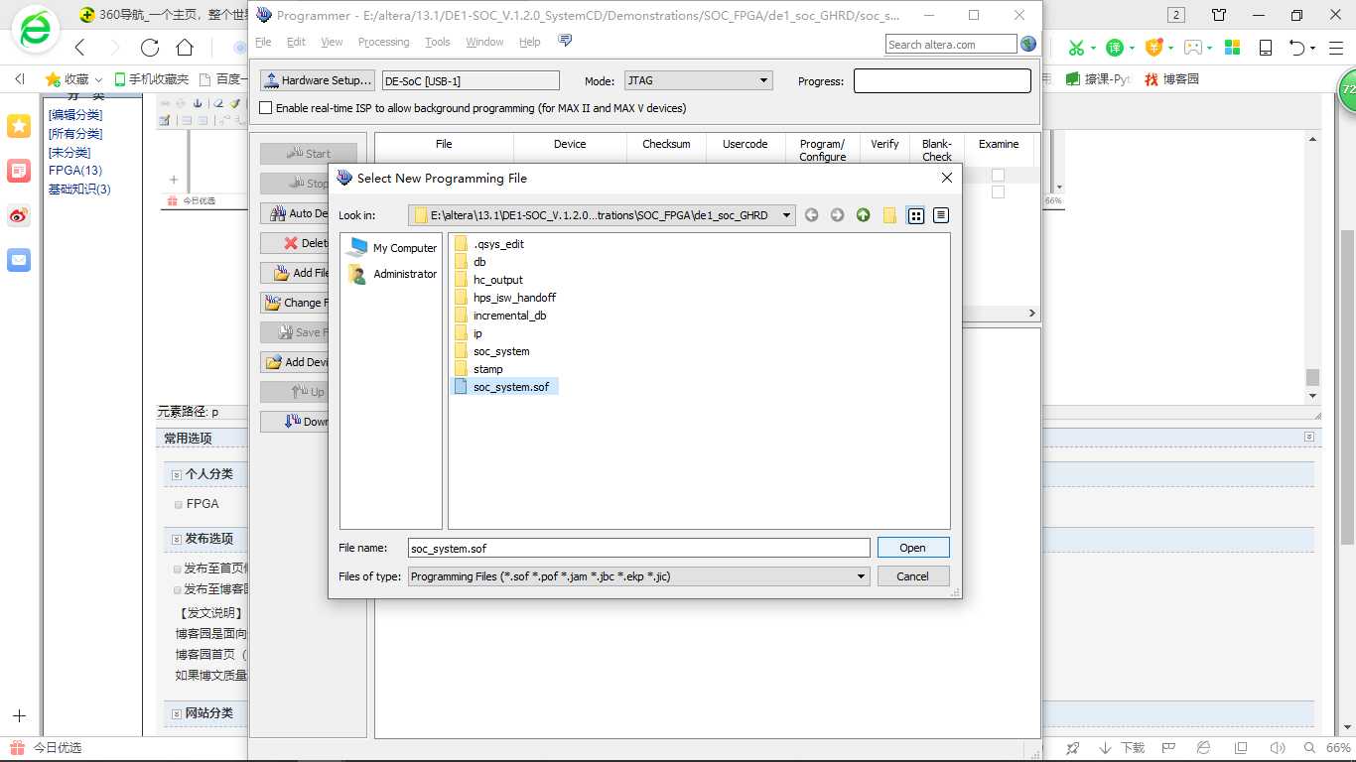
Task: Collapse the 发布选项 section
Action: [x=176, y=540]
